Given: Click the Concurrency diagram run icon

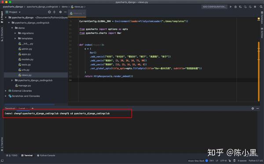Looking at the screenshot, I should pyautogui.click(x=250, y=7).
